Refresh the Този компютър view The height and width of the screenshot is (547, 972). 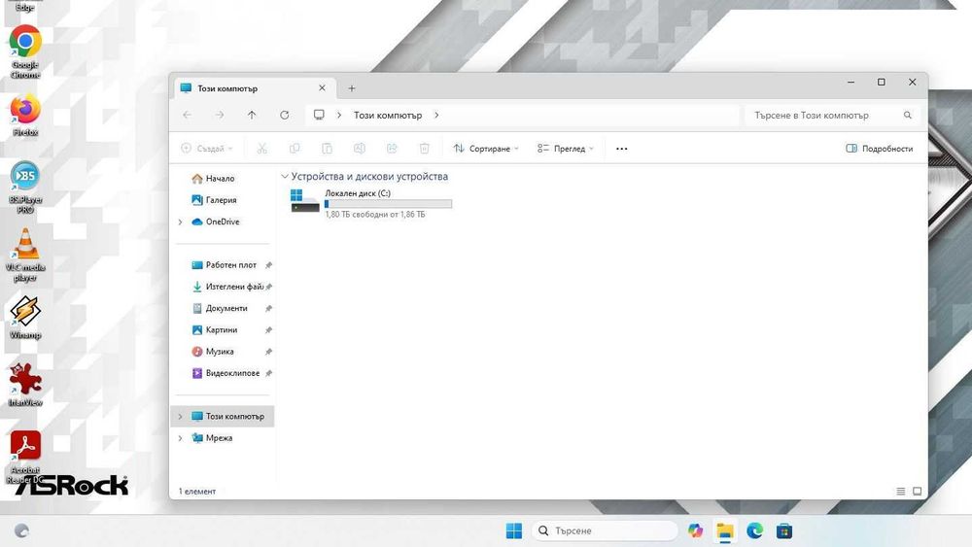pyautogui.click(x=285, y=116)
